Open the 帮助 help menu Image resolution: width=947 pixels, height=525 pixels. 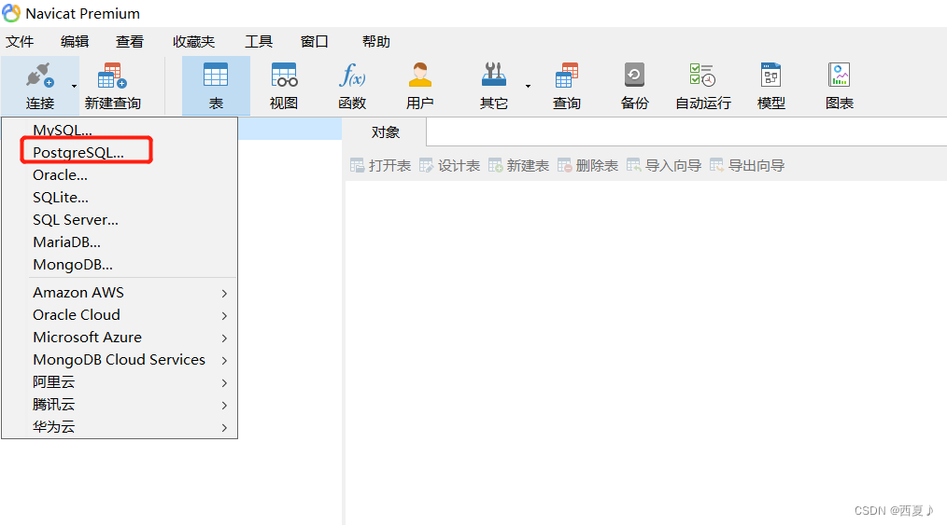[376, 42]
